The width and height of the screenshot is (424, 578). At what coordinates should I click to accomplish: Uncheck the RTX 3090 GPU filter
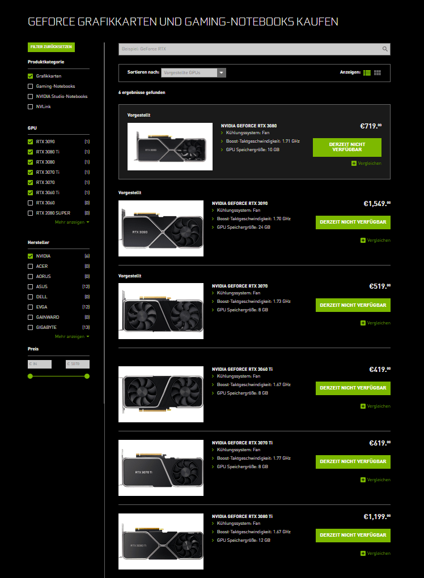[30, 142]
